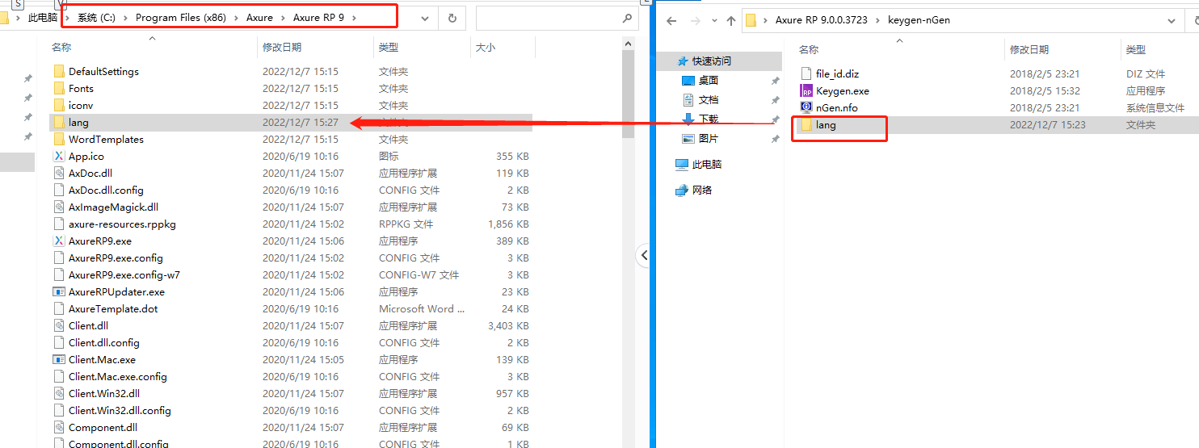Viewport: 1199px width, 448px height.
Task: Open This PC (此电脑) in right navigation pane
Action: click(700, 164)
